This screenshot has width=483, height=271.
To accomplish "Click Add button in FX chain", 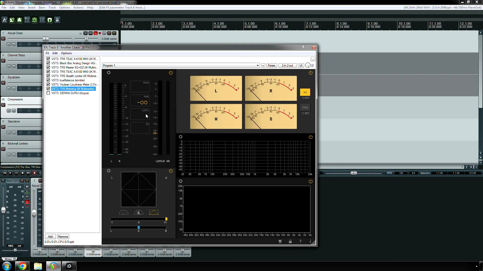I will point(50,237).
